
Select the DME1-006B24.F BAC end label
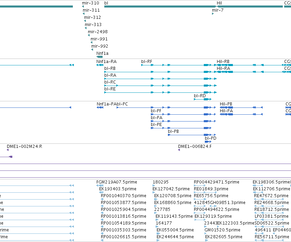point(195,147)
